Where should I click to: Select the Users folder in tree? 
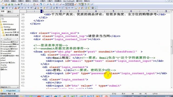coord(4,22)
